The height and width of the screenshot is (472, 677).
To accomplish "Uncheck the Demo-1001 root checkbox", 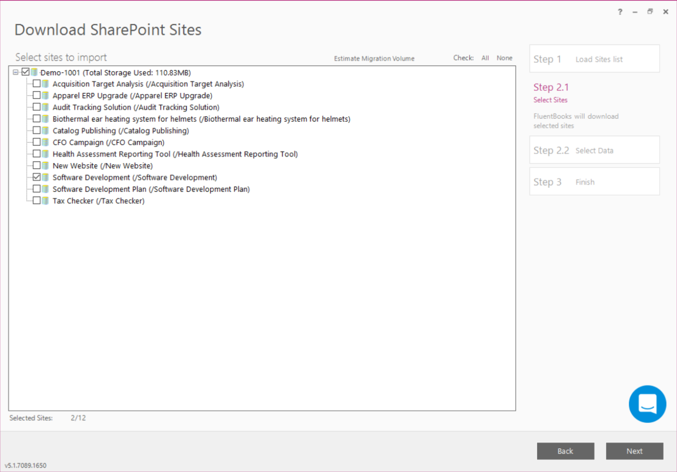I will (x=26, y=72).
